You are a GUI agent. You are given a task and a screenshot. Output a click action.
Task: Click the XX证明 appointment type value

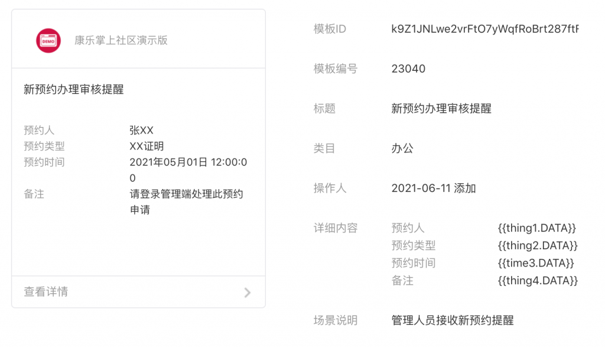(x=147, y=147)
